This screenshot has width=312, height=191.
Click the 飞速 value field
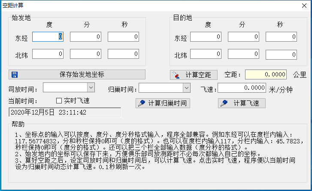pyautogui.click(x=242, y=88)
